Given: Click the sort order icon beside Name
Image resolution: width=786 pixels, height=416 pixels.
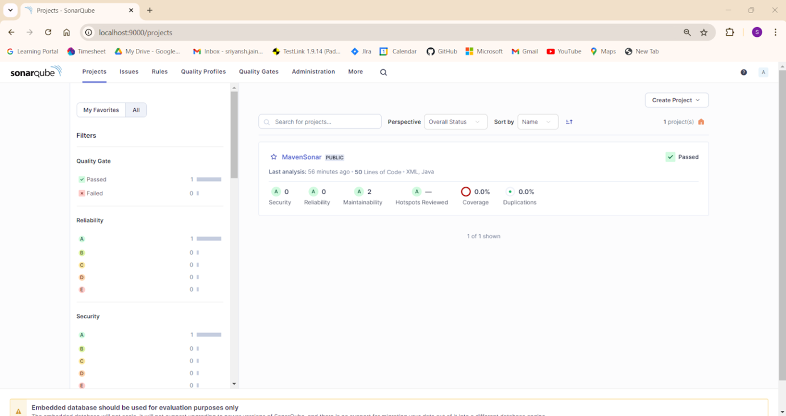Looking at the screenshot, I should (x=569, y=121).
